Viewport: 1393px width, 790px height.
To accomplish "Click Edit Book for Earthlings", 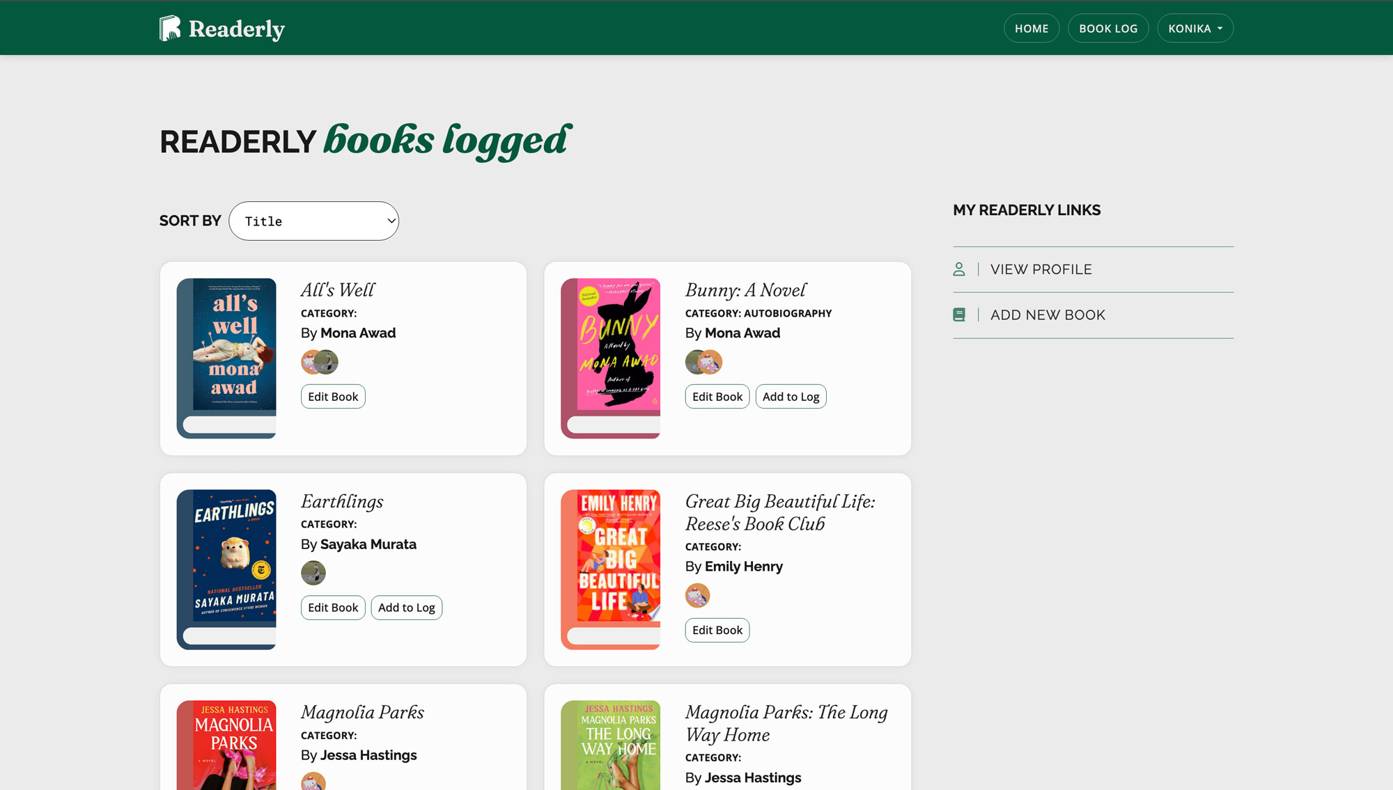I will coord(333,608).
